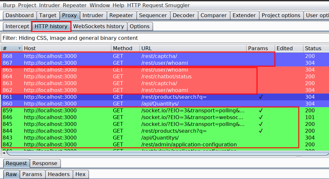
Task: Sort by the Method column header
Action: point(125,48)
